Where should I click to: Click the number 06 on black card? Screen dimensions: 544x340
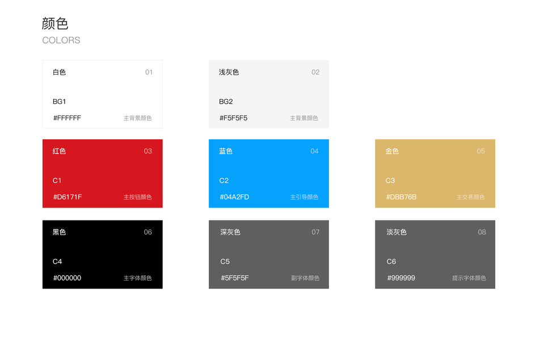click(x=148, y=232)
